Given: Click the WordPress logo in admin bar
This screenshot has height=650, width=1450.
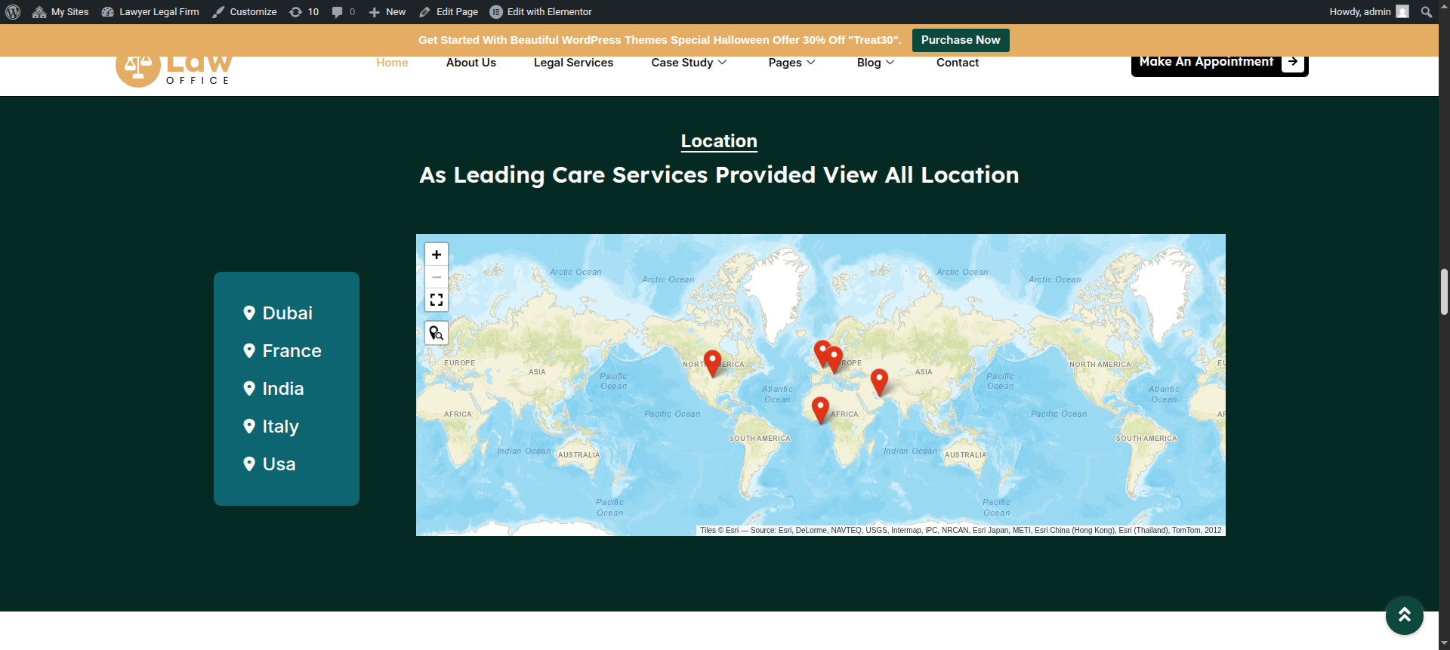Looking at the screenshot, I should coord(13,12).
